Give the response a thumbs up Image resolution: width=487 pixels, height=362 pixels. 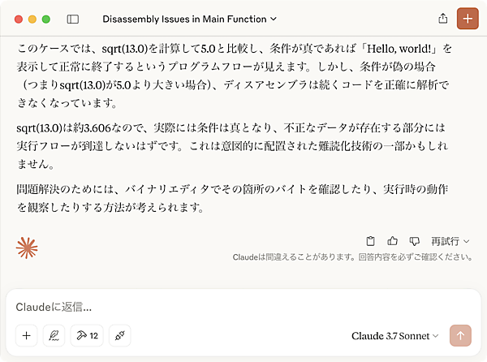(x=393, y=241)
